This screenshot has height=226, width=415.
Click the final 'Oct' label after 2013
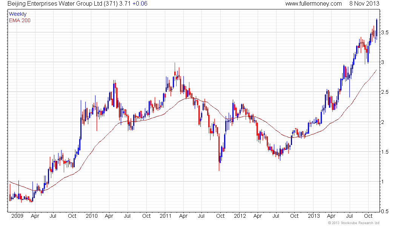(369, 216)
